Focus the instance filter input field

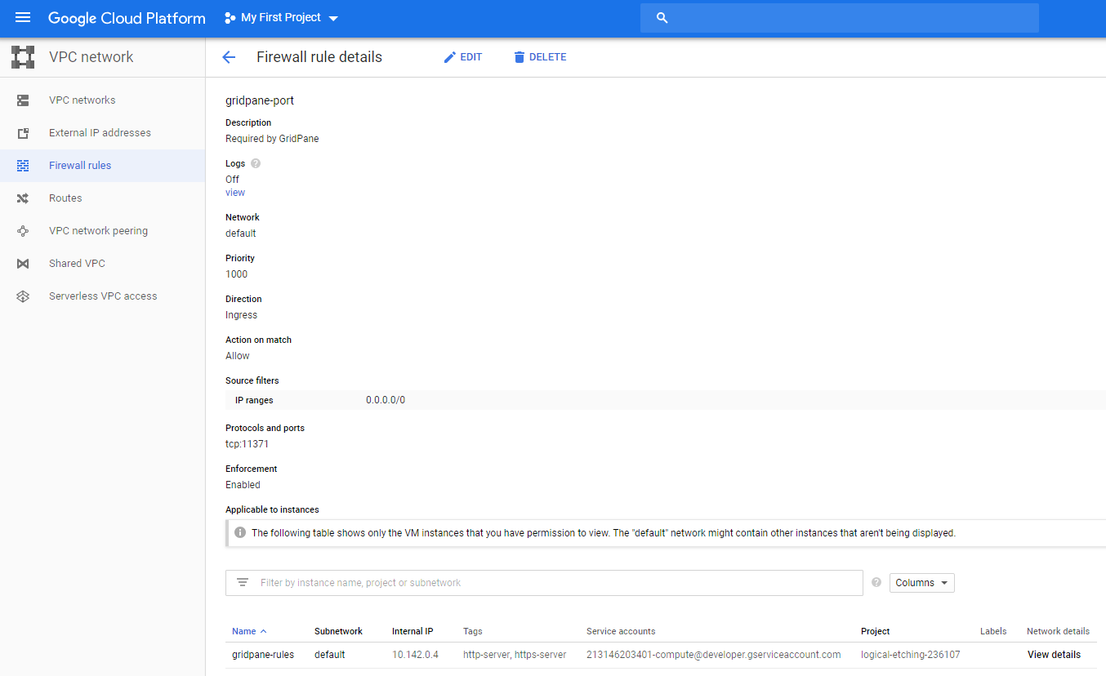(x=544, y=583)
